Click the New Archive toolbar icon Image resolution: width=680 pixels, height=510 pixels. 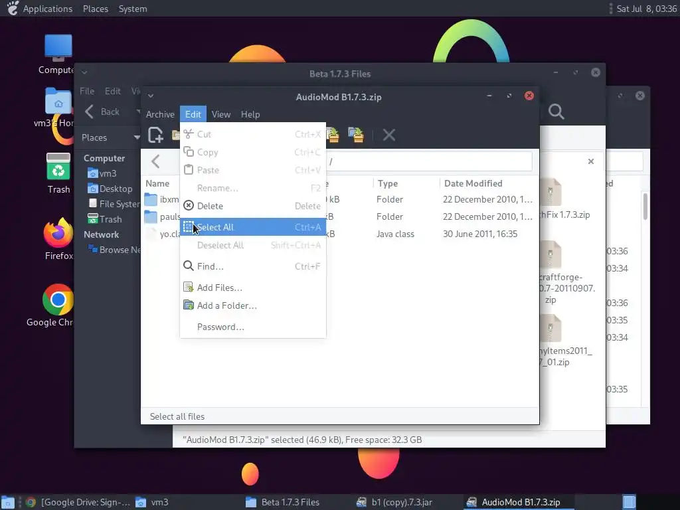coord(155,135)
